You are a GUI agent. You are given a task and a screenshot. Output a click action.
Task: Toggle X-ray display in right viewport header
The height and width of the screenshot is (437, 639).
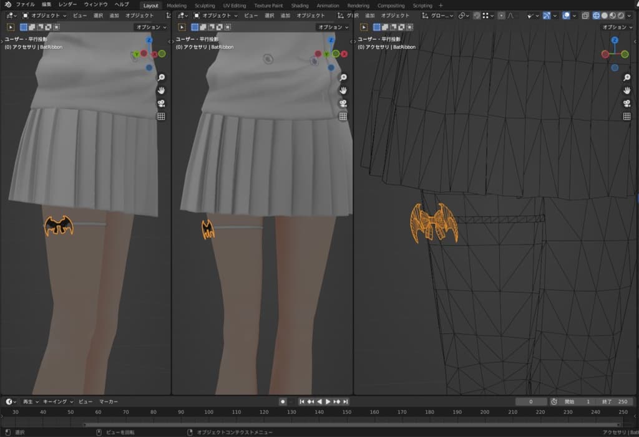pyautogui.click(x=585, y=16)
